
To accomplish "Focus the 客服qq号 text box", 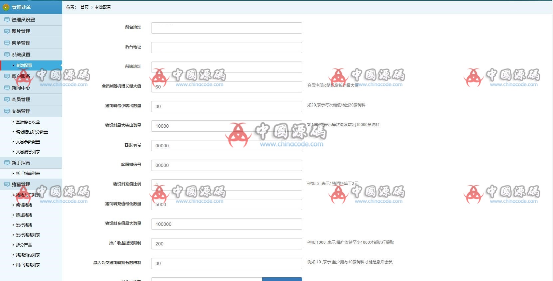I will point(226,146).
